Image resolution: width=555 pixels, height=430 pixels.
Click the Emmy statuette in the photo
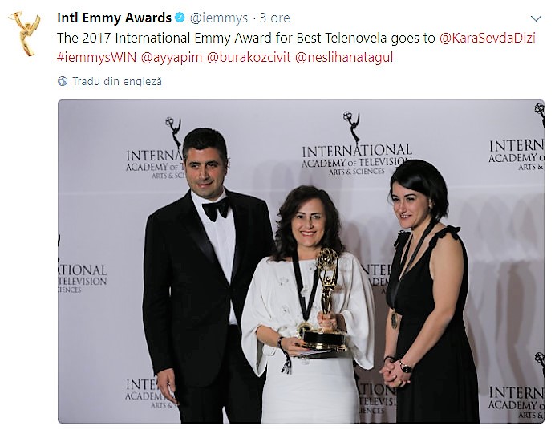tap(328, 299)
